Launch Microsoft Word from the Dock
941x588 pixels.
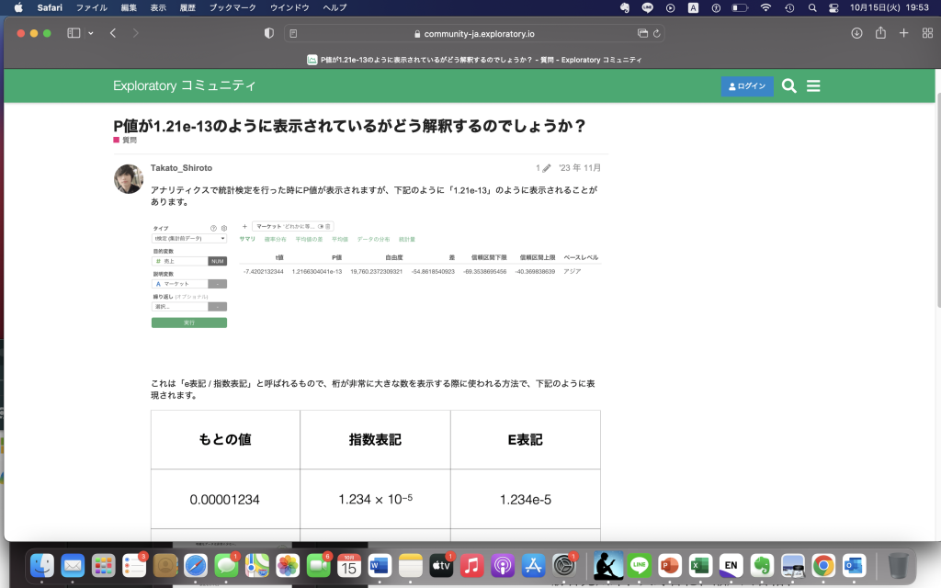(380, 566)
